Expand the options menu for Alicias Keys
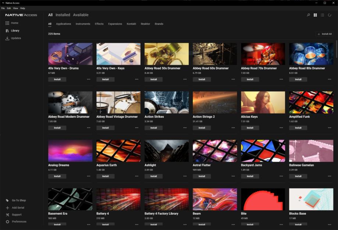This screenshot has width=338, height=230. point(281,128)
